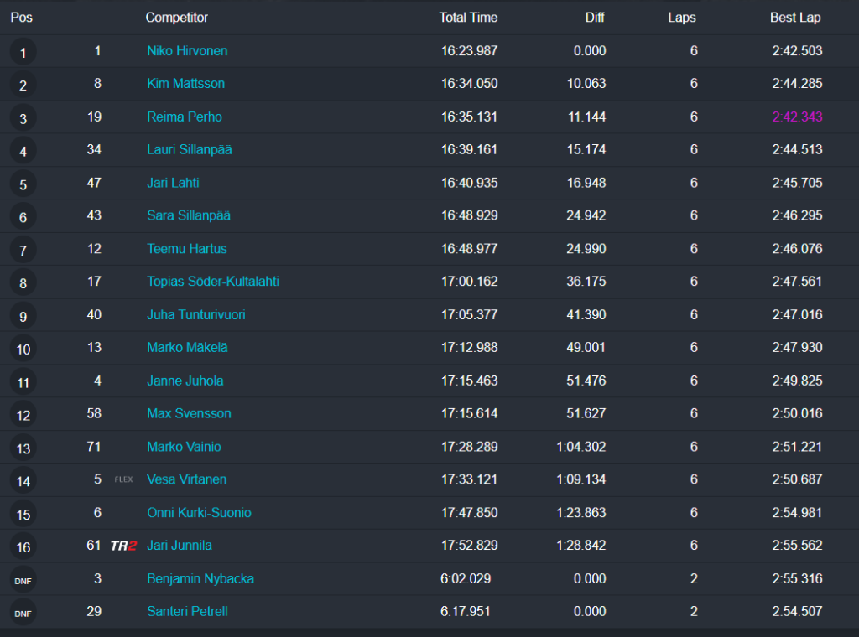Click Onni Kurki-Suonio's name

click(x=199, y=513)
